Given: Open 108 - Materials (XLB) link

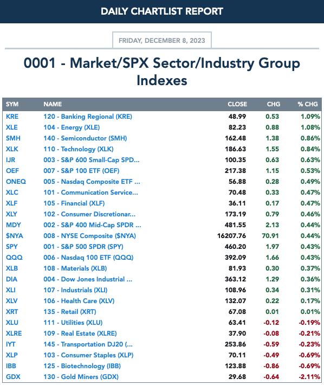Looking at the screenshot, I should (75, 268).
